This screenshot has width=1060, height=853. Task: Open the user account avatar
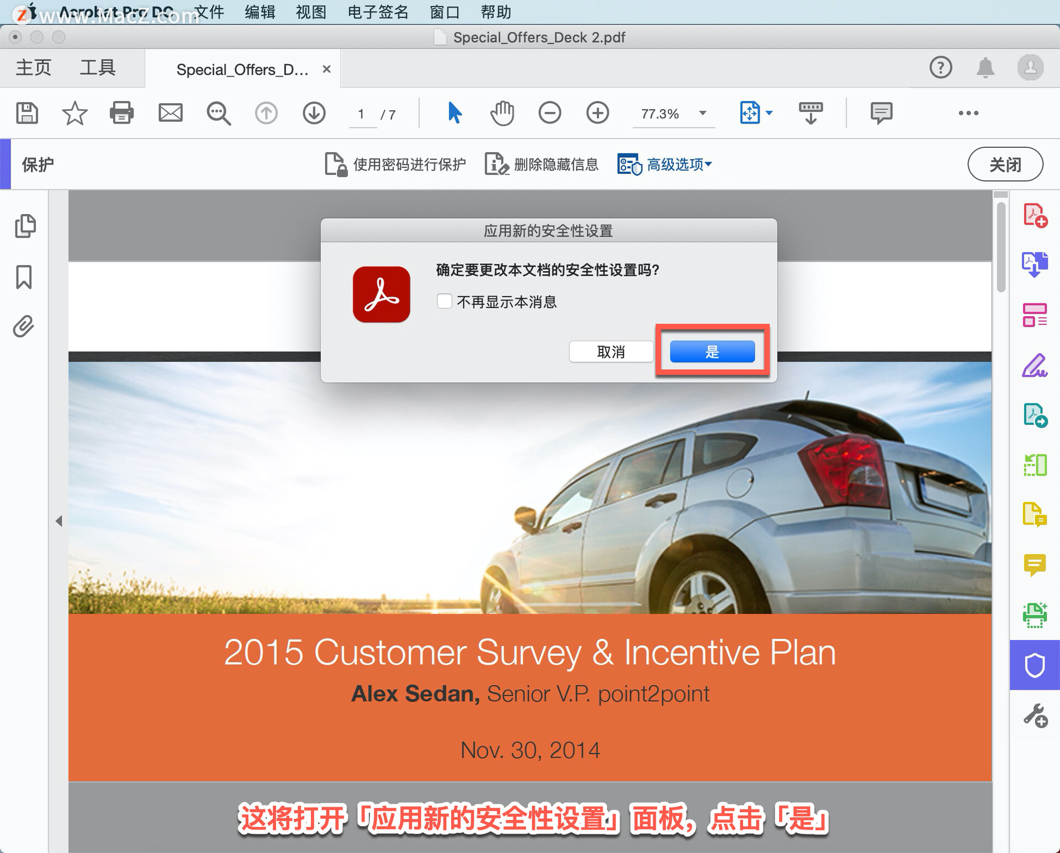click(1030, 68)
